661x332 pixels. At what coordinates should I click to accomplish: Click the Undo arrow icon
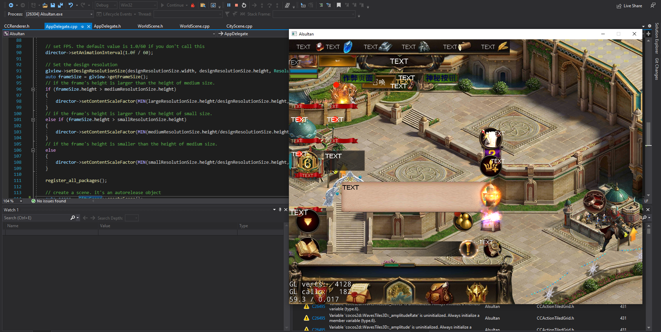coord(70,5)
